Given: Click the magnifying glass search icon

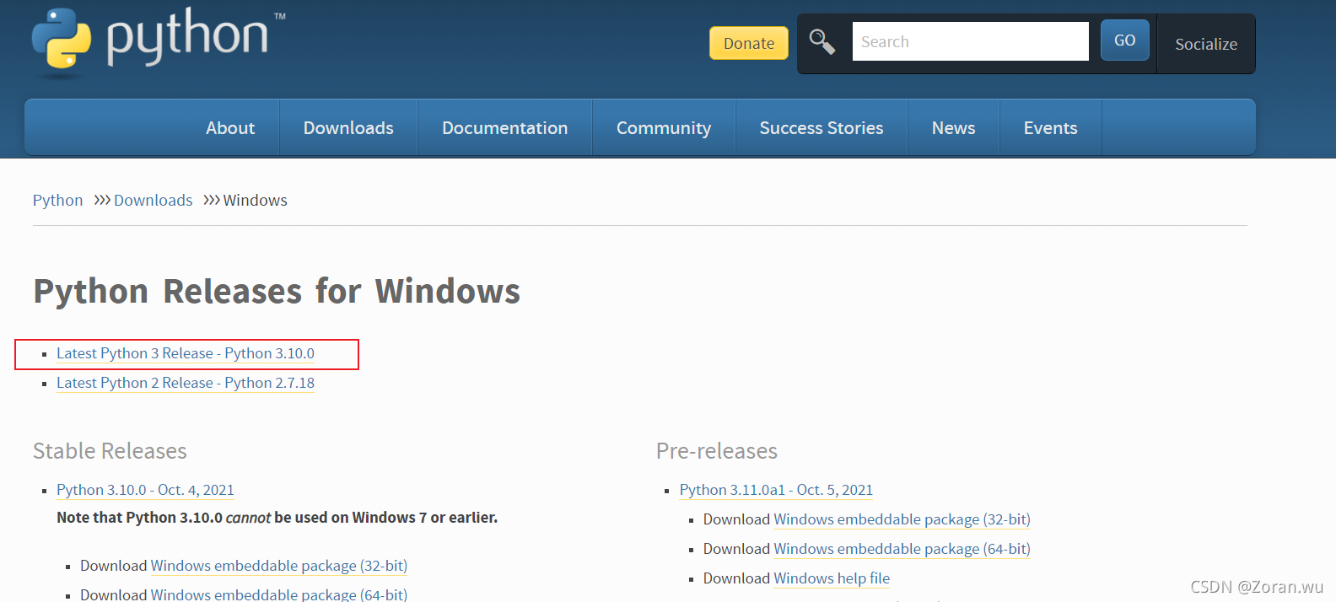Looking at the screenshot, I should (x=822, y=41).
